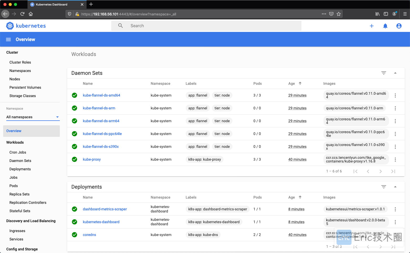Screen dimensions: 410x253
Task: Open Stateful Sets in sidebar
Action: point(20,211)
